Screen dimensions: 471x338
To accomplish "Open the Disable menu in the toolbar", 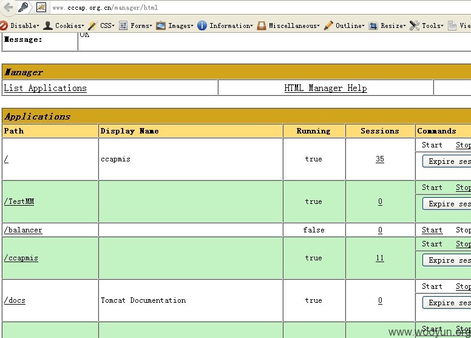I will click(19, 25).
